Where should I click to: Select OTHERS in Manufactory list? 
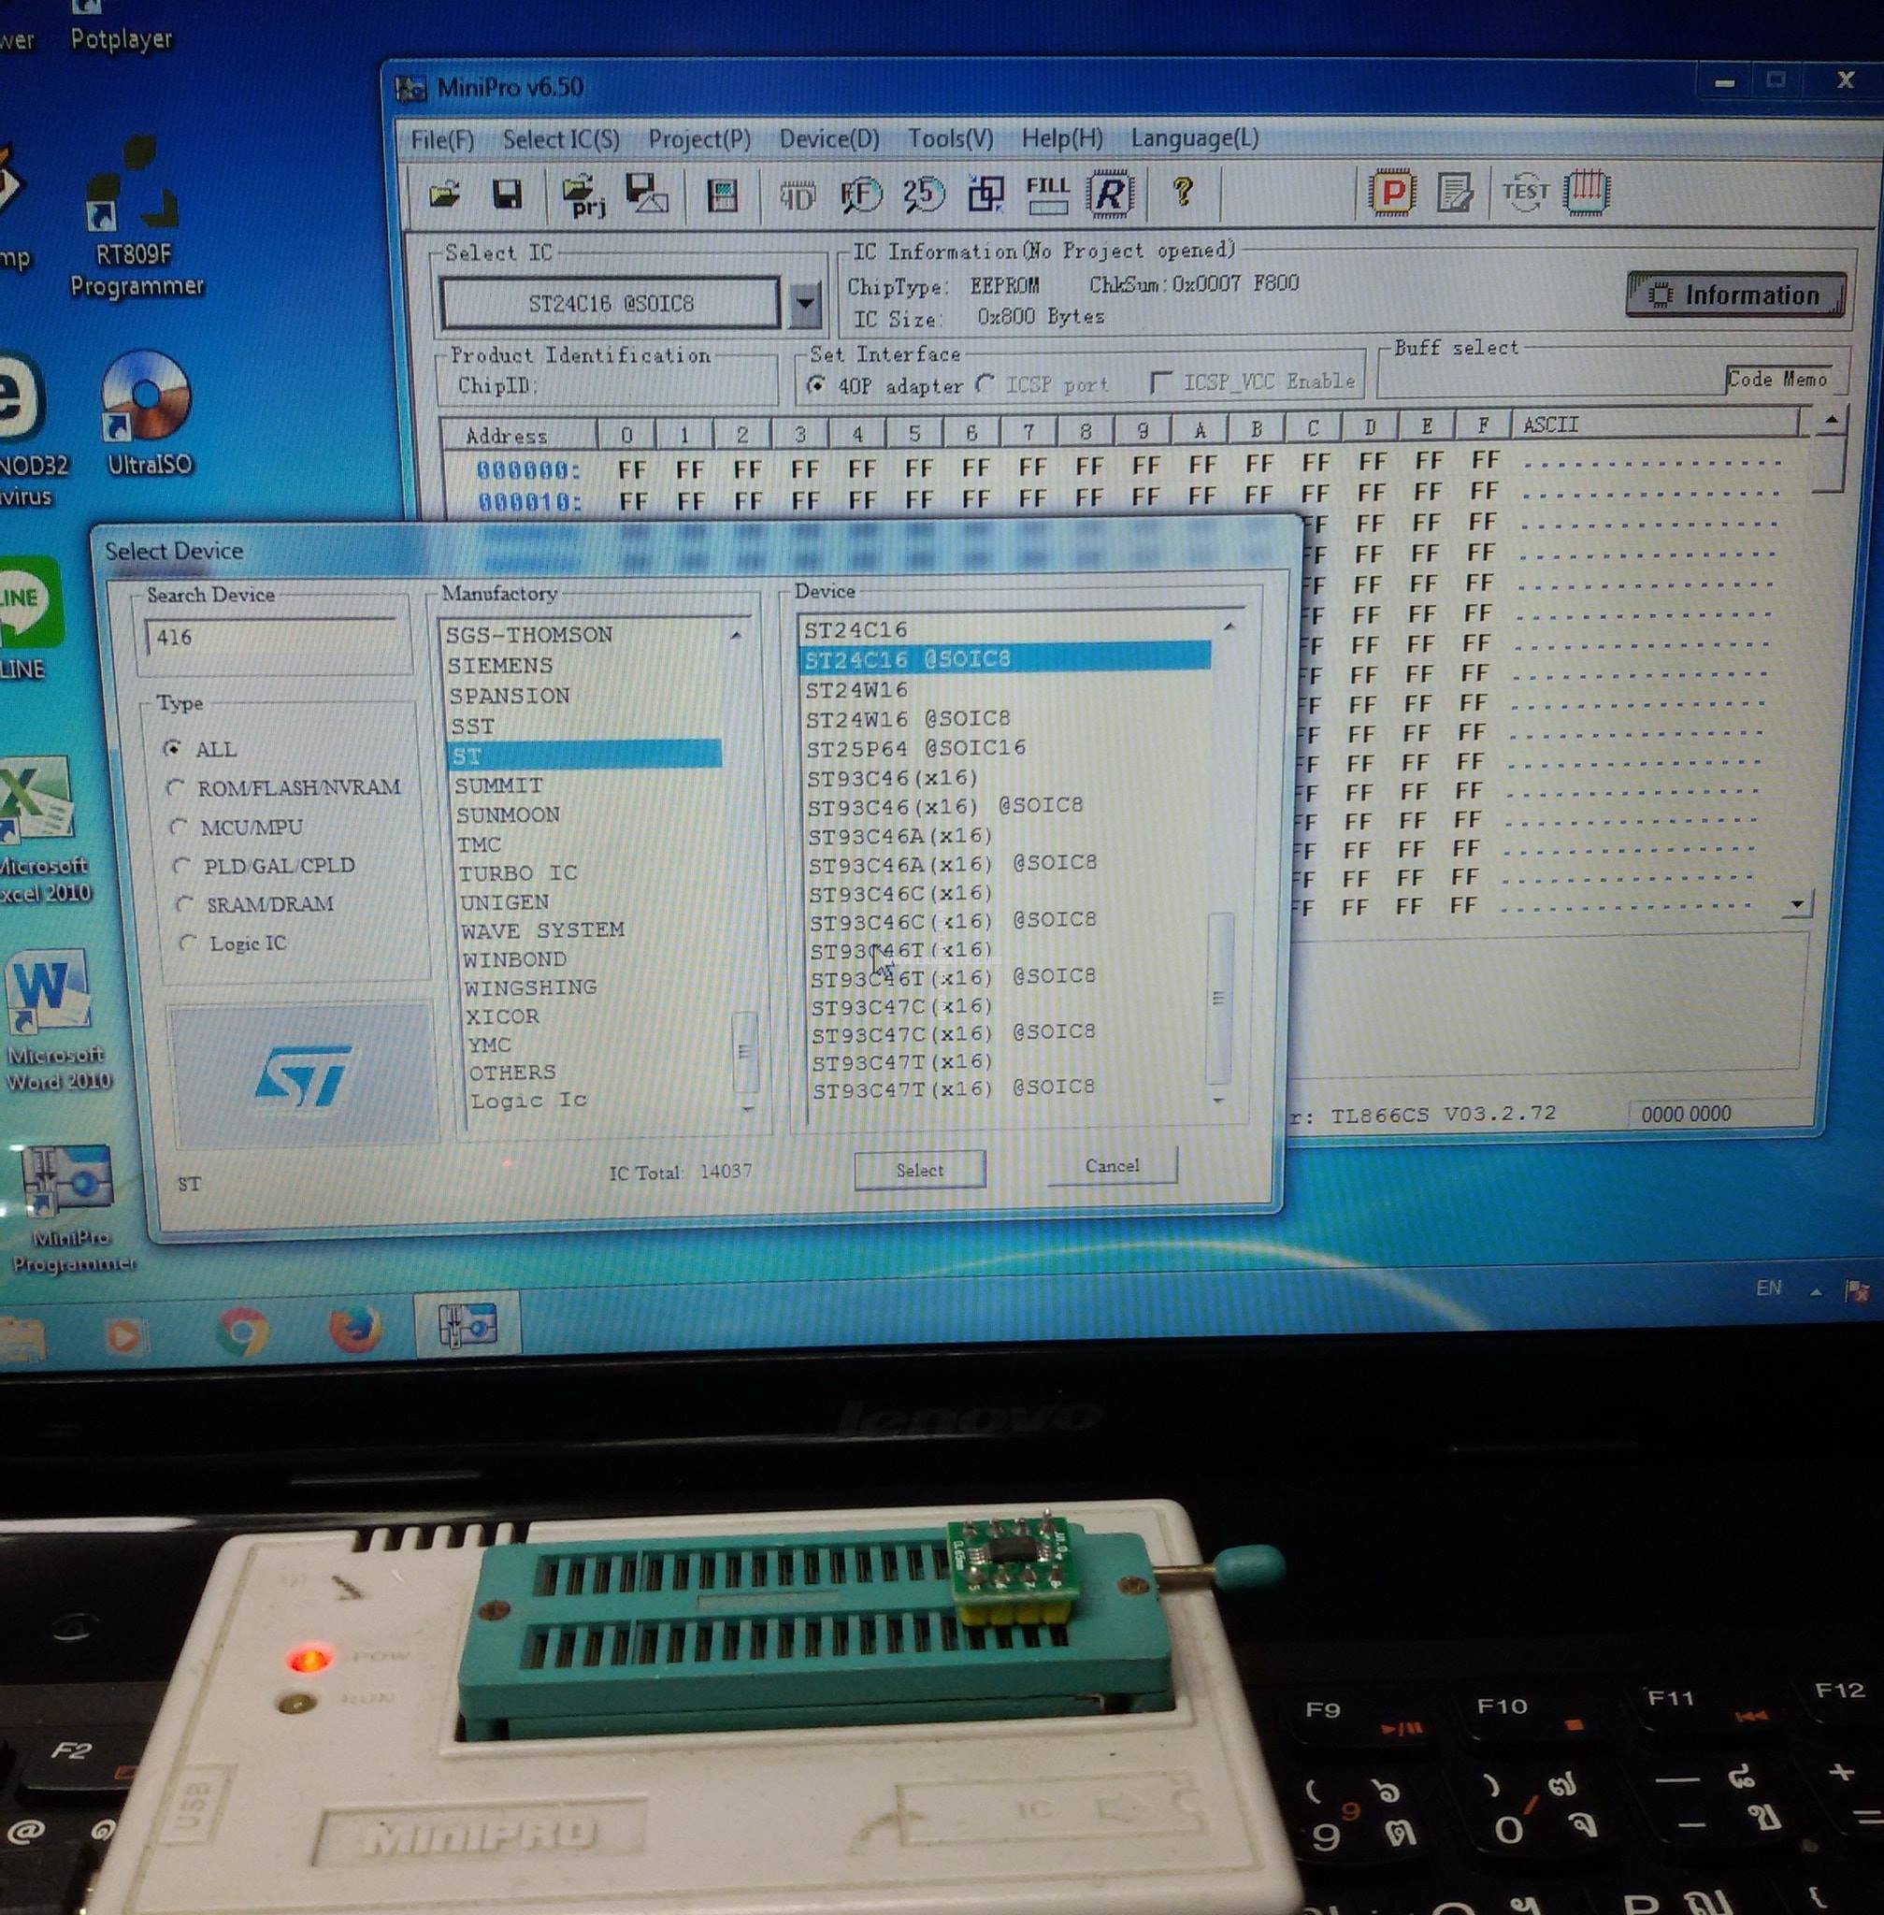[x=511, y=1072]
